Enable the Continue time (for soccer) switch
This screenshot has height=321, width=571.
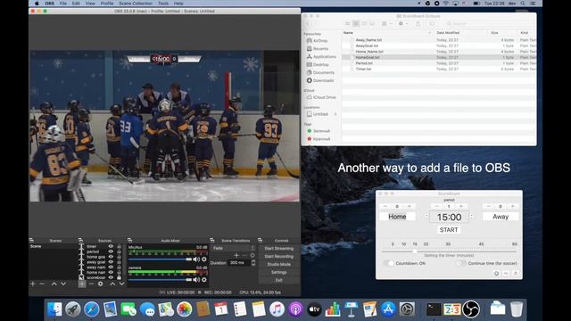pos(461,263)
